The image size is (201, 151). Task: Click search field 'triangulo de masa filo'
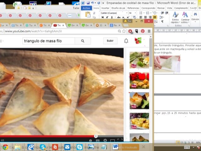click(49, 41)
